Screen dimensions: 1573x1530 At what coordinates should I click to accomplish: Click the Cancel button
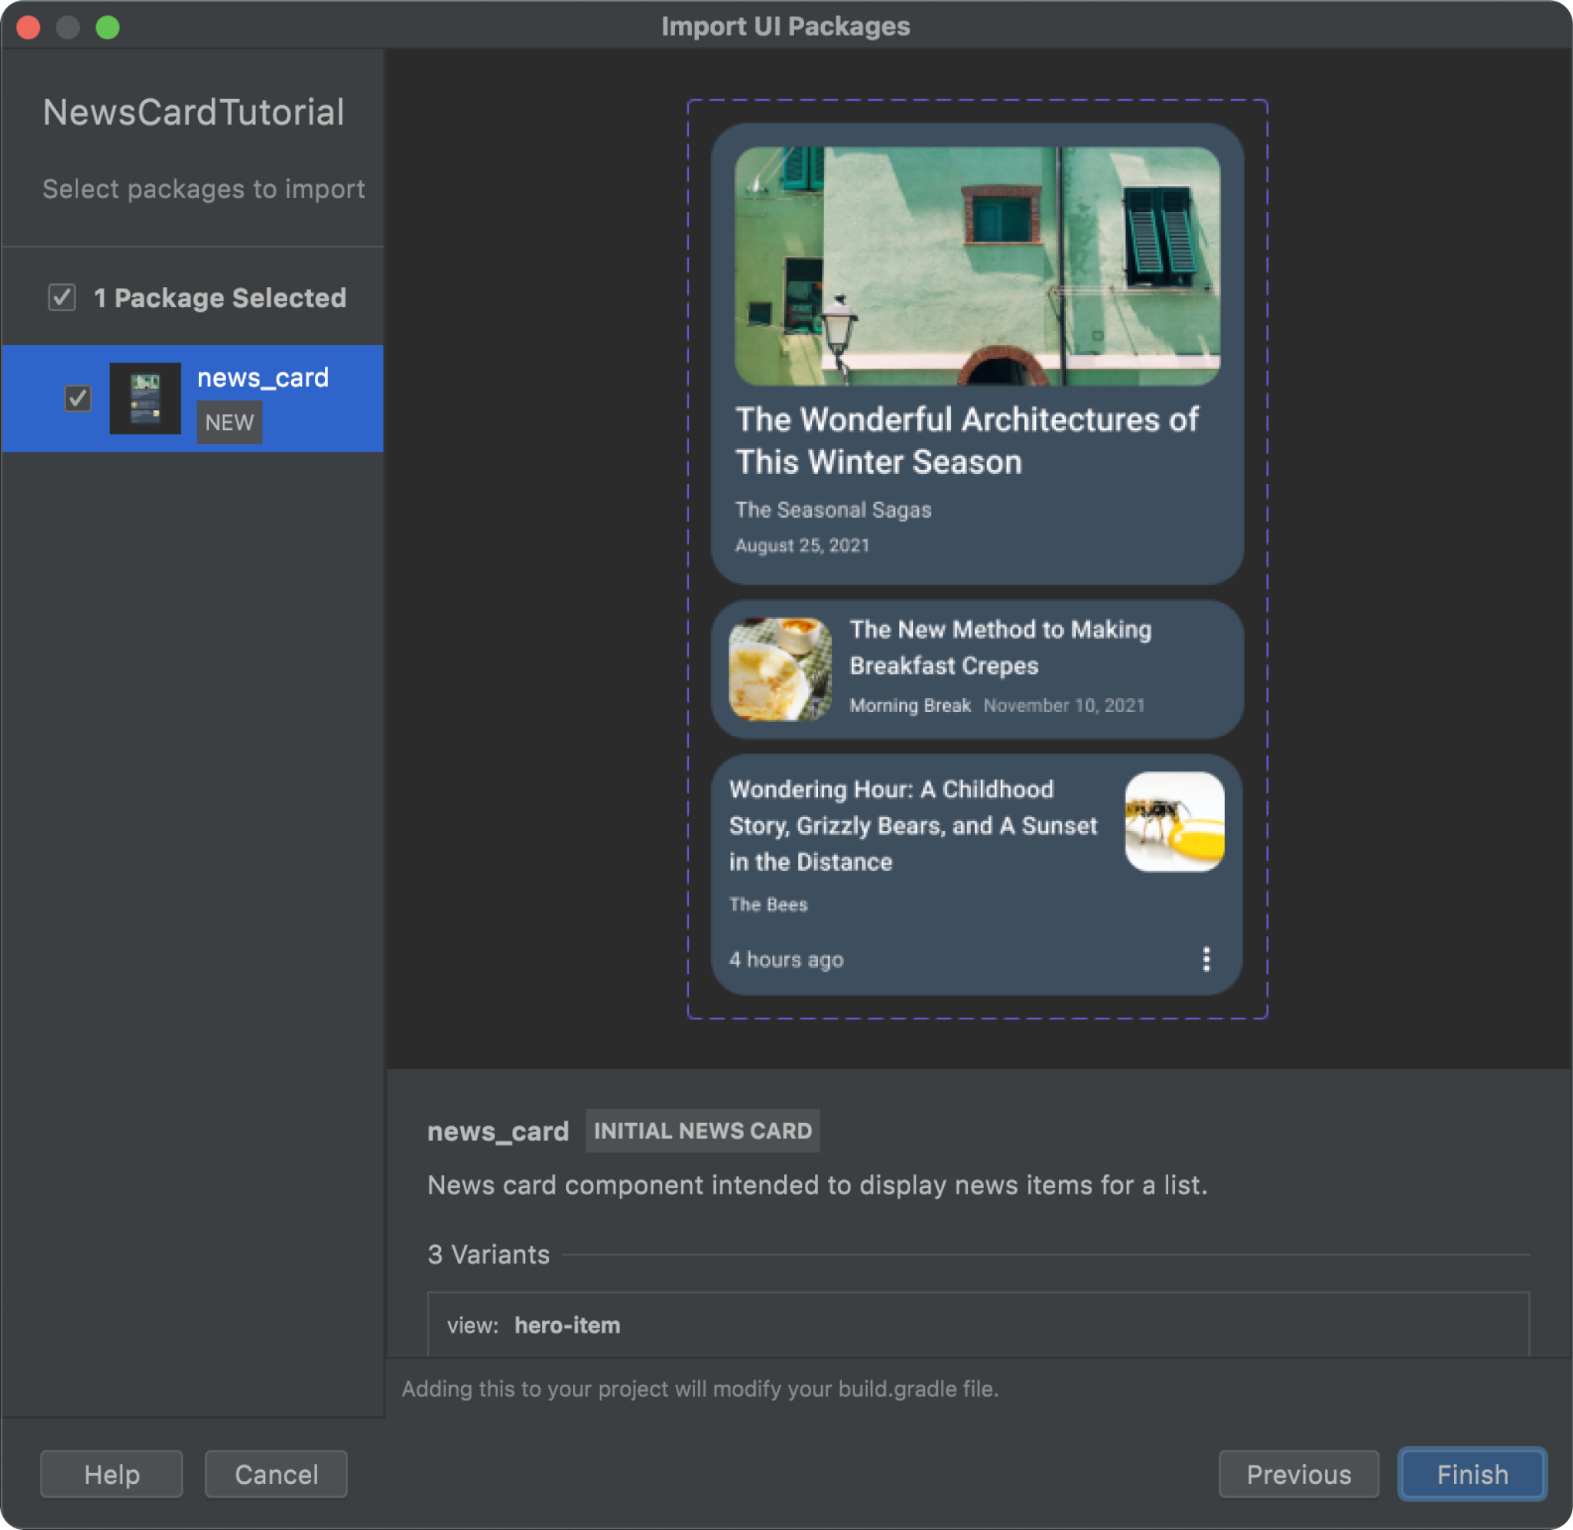click(x=278, y=1474)
